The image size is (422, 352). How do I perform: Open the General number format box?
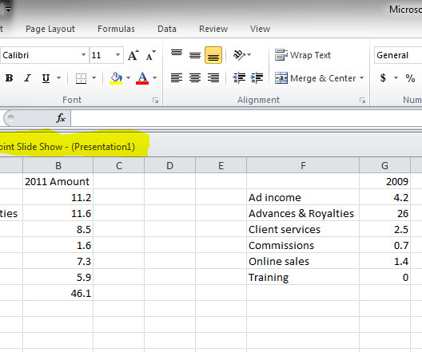pos(398,55)
